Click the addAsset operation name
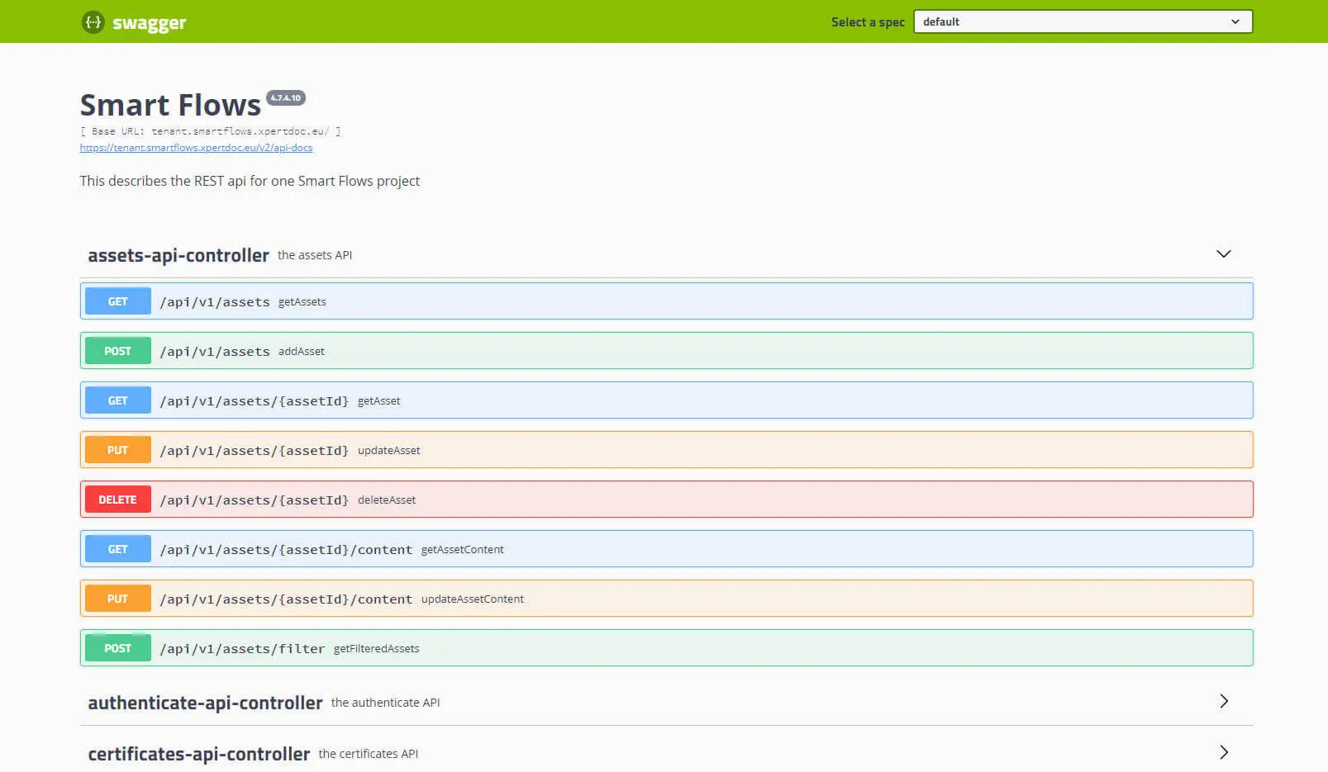 click(302, 352)
